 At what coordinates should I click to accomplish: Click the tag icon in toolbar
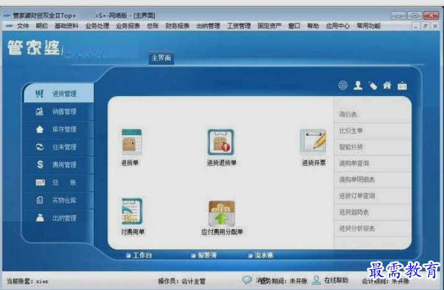pyautogui.click(x=373, y=85)
